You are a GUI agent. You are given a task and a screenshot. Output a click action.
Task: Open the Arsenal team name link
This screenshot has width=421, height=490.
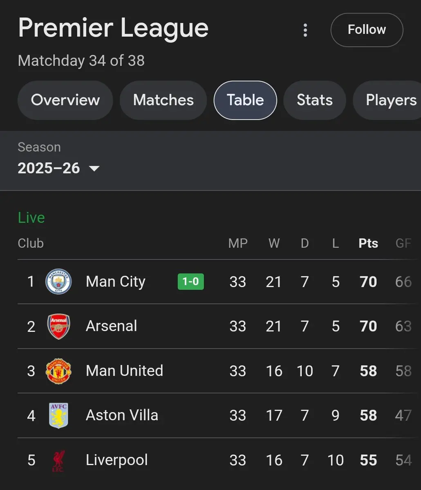(112, 326)
